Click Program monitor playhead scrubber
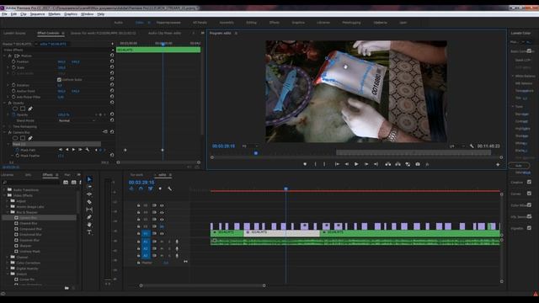The width and height of the screenshot is (539, 303). 256,153
